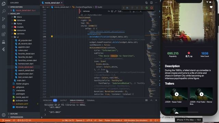Click Ln 196, Col 72 indicator

pyautogui.click(x=68, y=120)
